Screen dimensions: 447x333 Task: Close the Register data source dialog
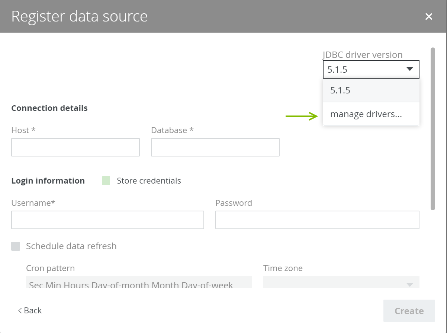pos(429,17)
